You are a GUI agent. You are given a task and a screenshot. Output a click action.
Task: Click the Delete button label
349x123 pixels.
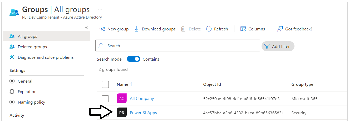(195, 29)
